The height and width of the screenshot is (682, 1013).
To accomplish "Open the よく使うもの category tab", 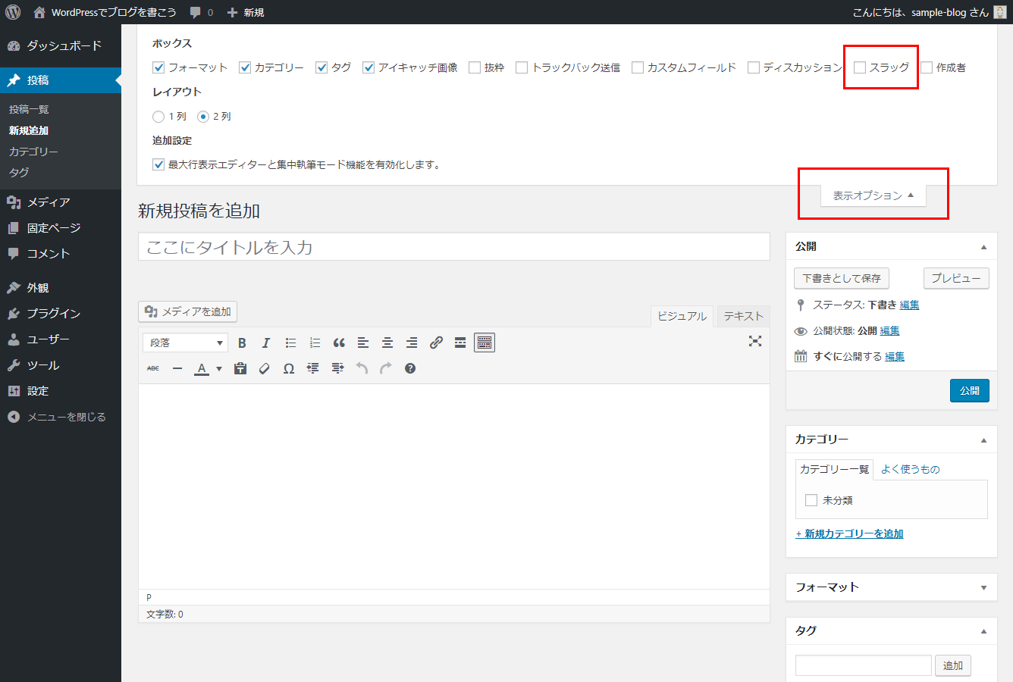I will click(909, 469).
